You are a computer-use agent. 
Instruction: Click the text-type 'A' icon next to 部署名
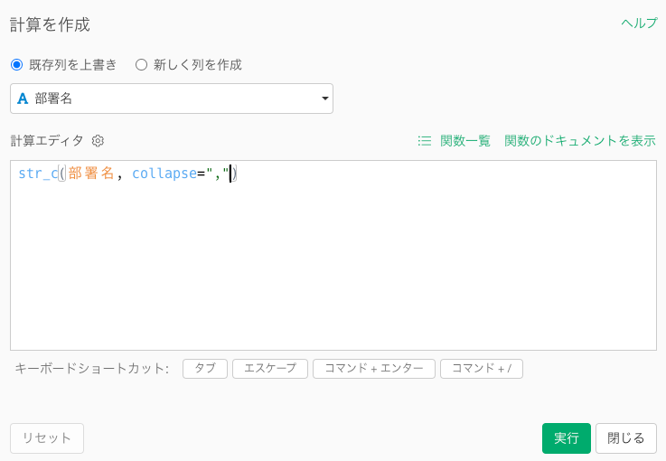(x=23, y=99)
